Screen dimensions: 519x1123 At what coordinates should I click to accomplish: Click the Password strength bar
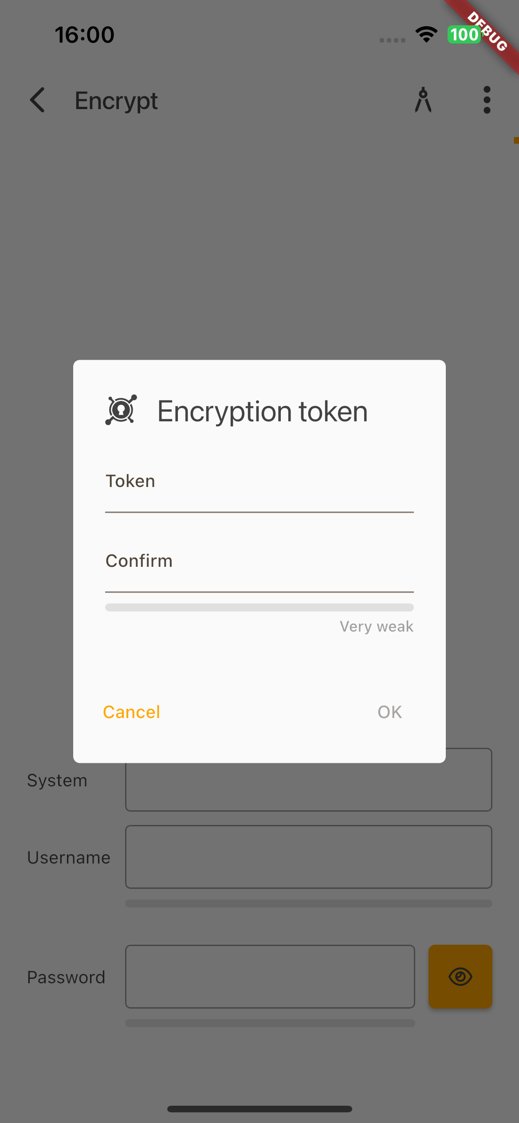point(270,1023)
